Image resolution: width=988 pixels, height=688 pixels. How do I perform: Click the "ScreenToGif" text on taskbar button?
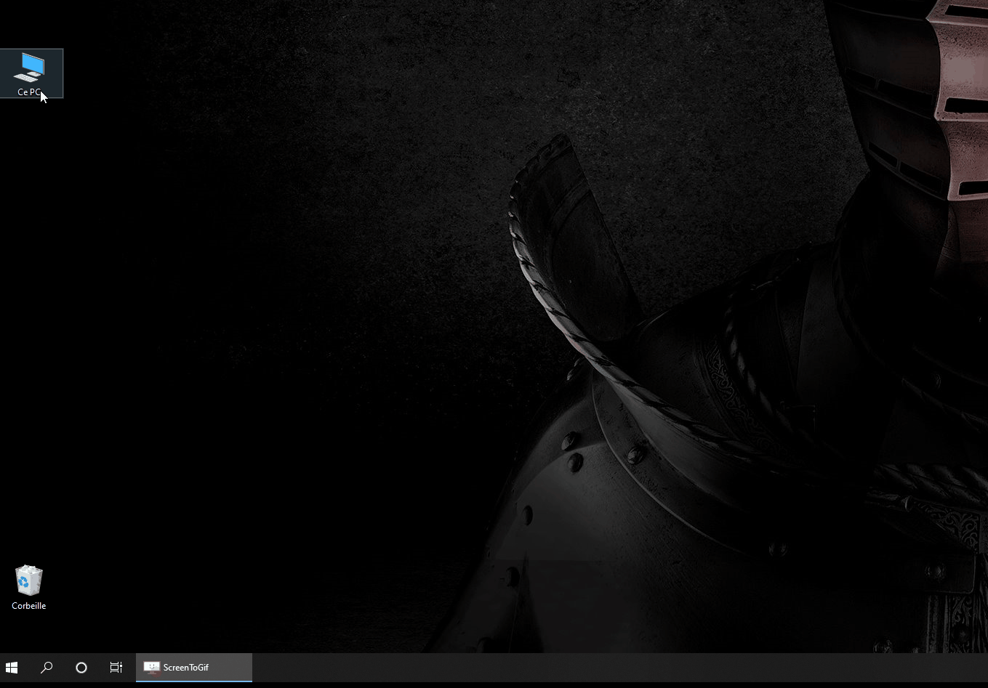pos(186,667)
